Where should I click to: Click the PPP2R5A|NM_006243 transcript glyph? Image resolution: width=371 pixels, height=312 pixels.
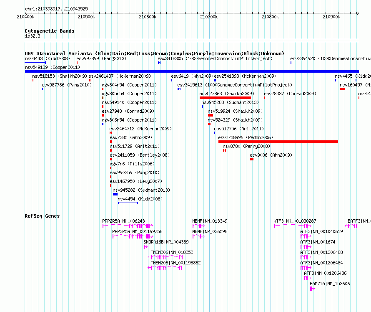[128, 226]
